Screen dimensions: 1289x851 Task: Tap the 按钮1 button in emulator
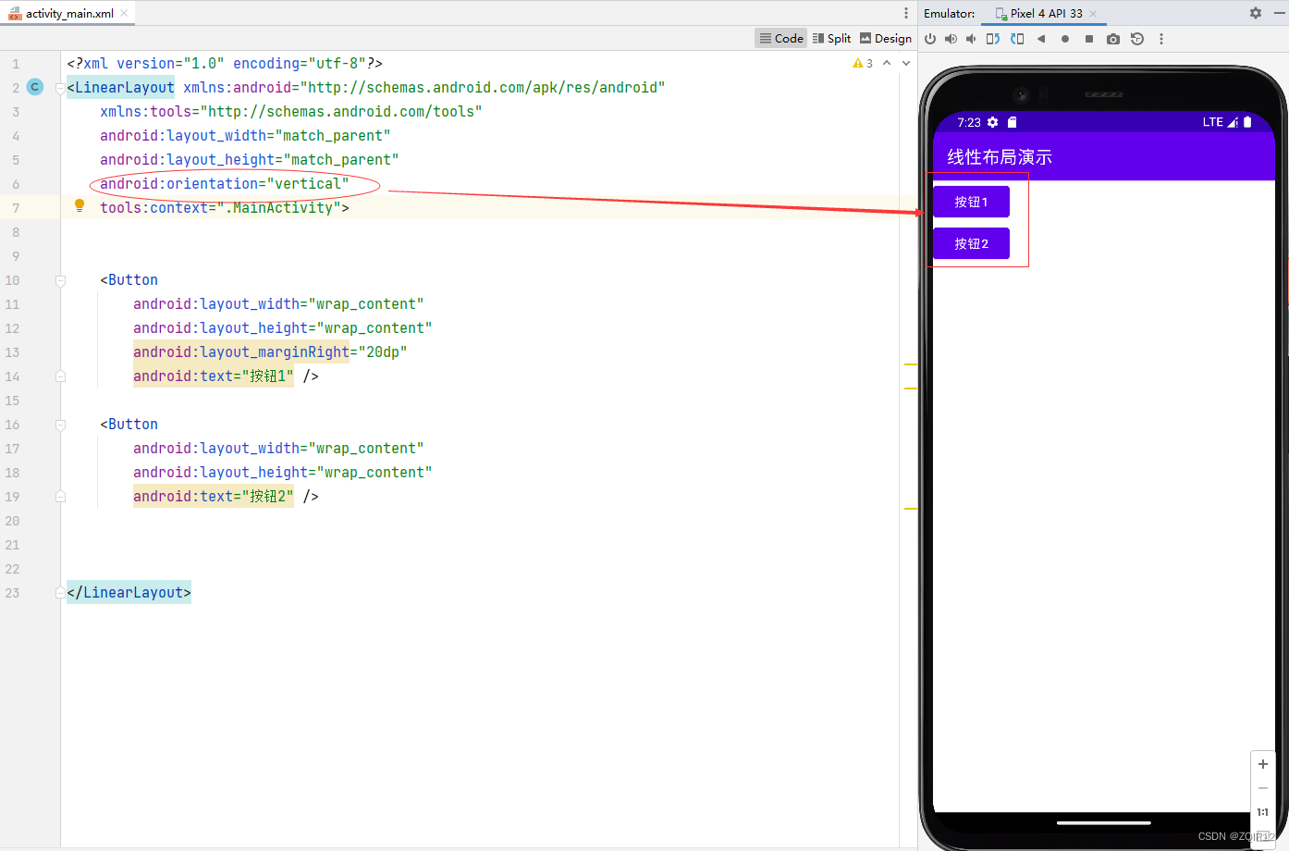tap(971, 202)
